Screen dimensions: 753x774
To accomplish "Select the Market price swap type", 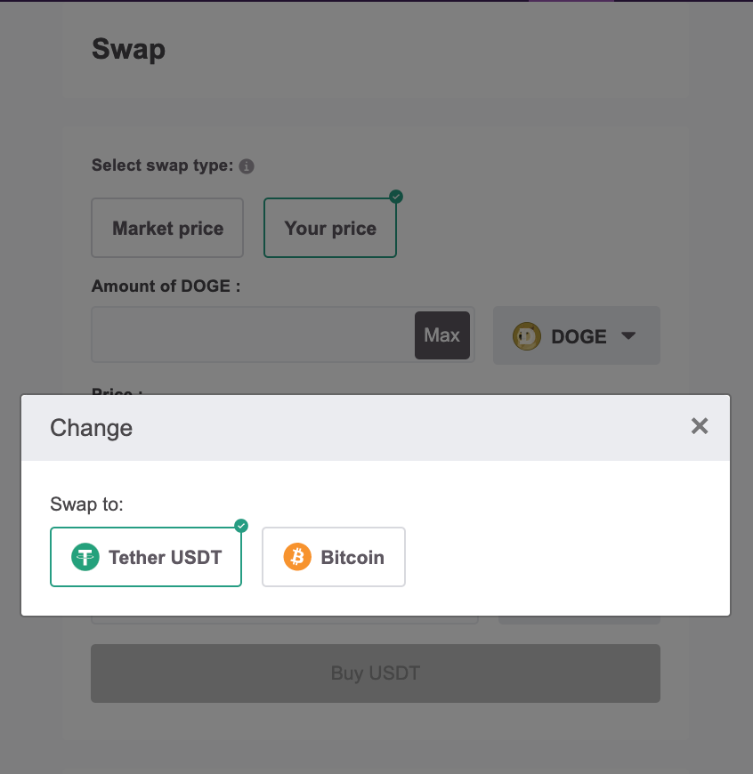I will 167,228.
